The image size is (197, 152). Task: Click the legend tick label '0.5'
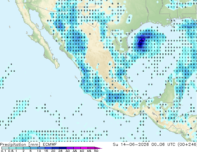point(11,151)
